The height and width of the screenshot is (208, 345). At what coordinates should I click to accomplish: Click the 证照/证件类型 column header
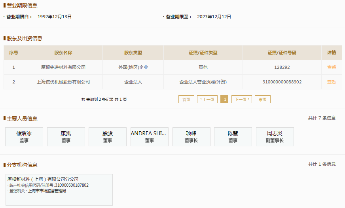pyautogui.click(x=203, y=53)
